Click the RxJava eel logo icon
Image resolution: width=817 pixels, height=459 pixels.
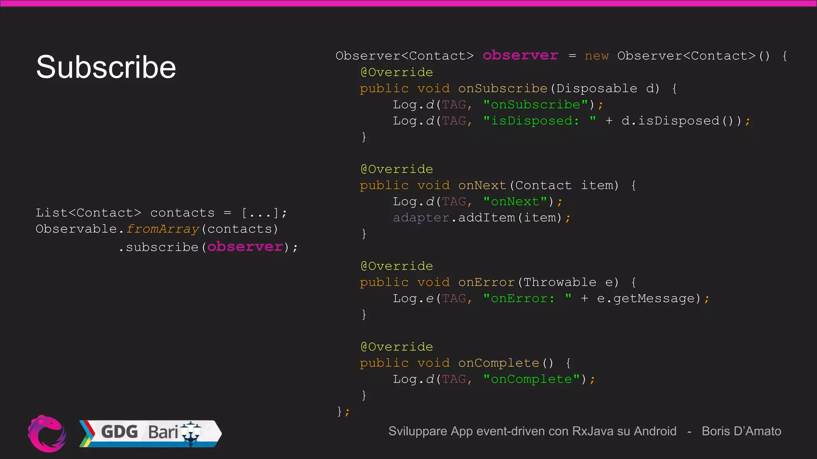tap(47, 433)
